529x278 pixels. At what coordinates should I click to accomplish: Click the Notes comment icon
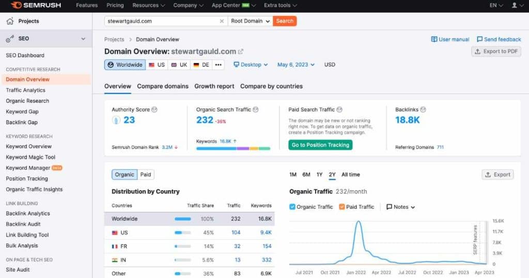(389, 207)
